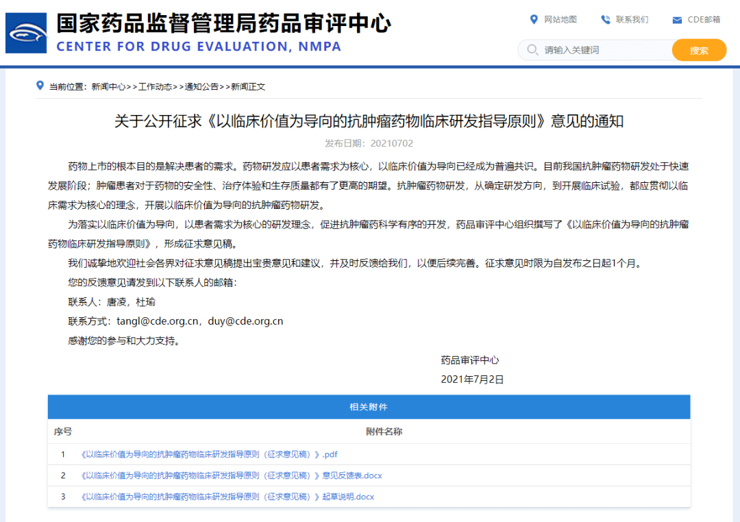Click the CDE blue fish logo
This screenshot has width=740, height=522.
pos(26,33)
